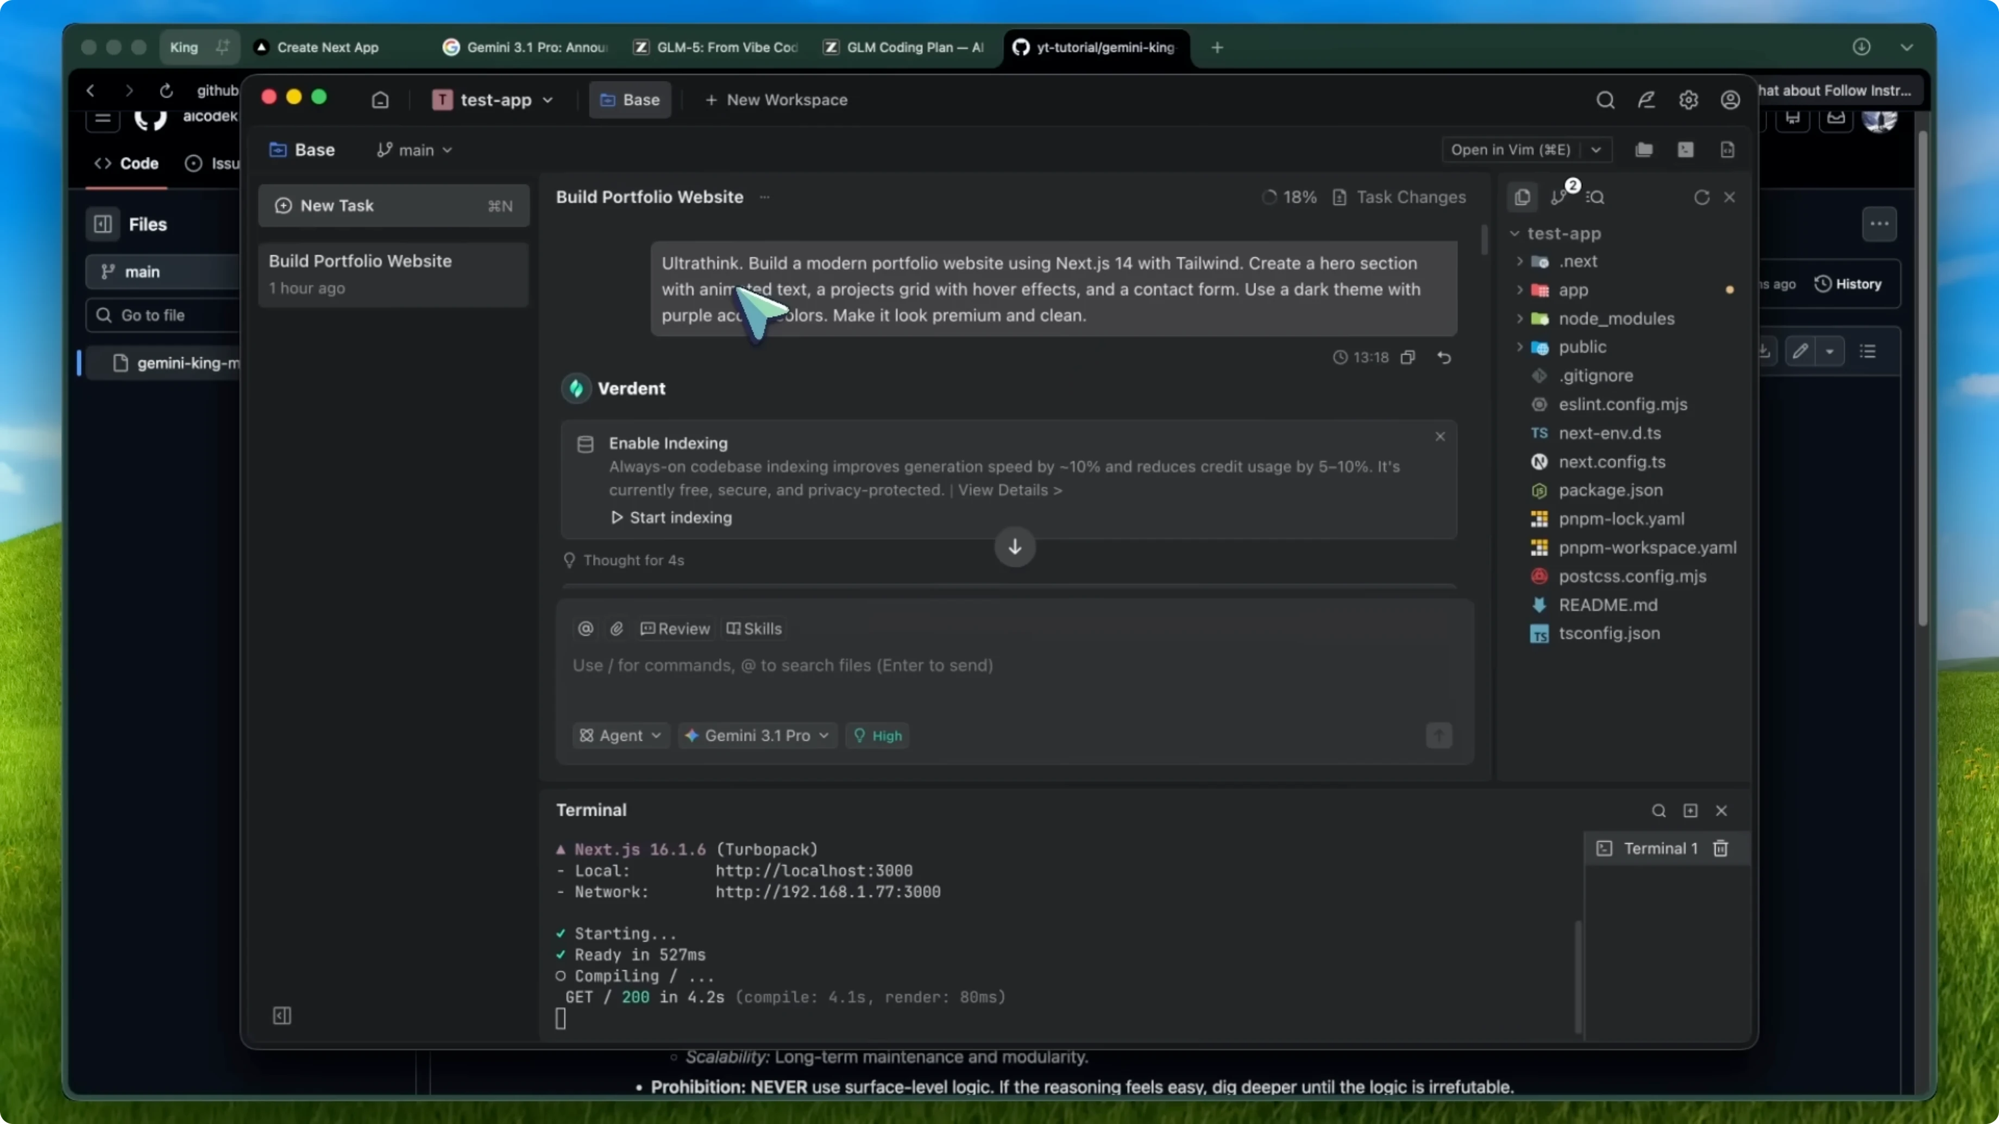The image size is (1999, 1124).
Task: Open View Details link about indexing
Action: [x=1009, y=490]
